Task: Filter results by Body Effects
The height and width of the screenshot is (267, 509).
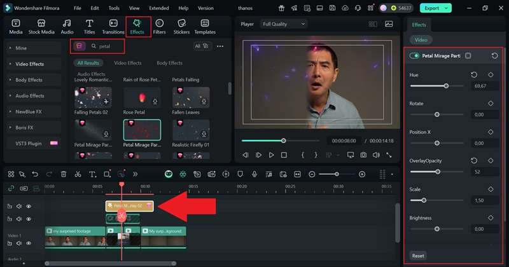Action: click(x=169, y=63)
